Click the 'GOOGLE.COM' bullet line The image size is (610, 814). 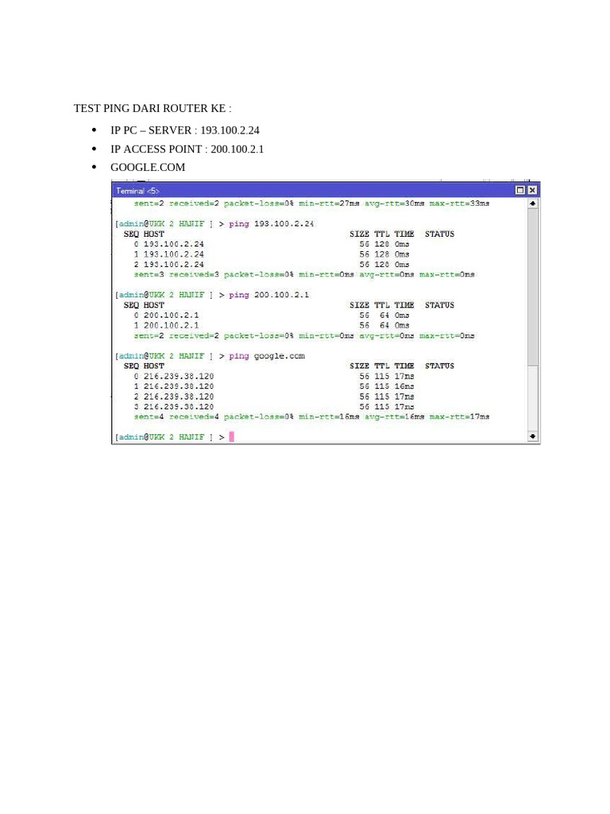148,167
